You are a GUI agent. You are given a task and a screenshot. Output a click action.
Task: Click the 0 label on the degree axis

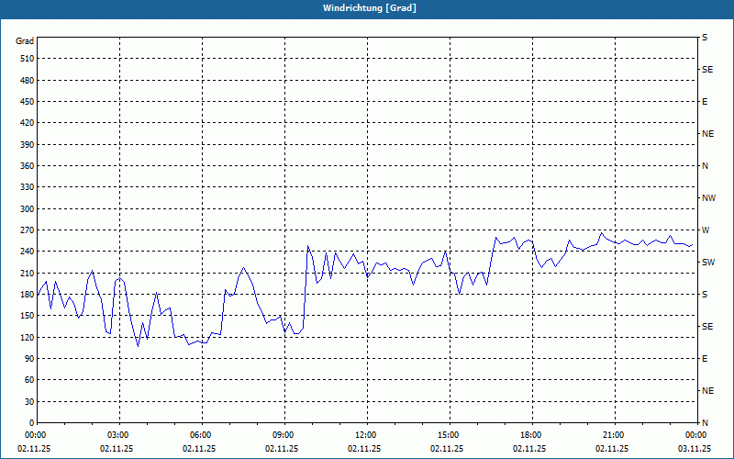pos(32,423)
